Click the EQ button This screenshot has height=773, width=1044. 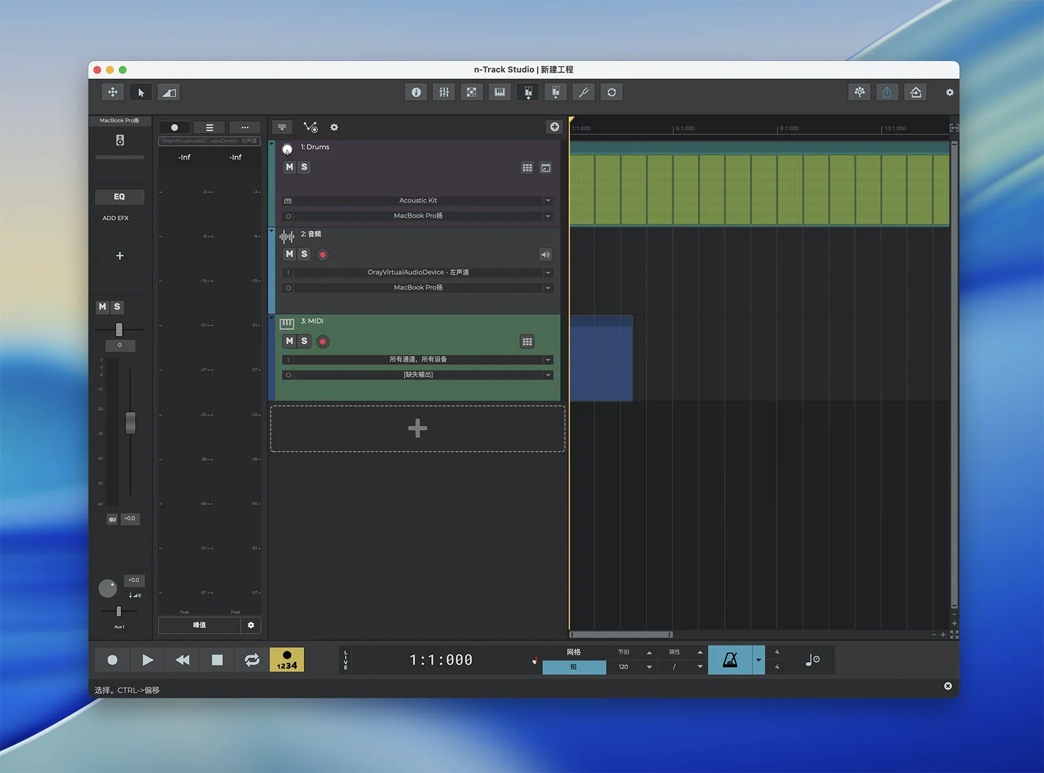120,197
